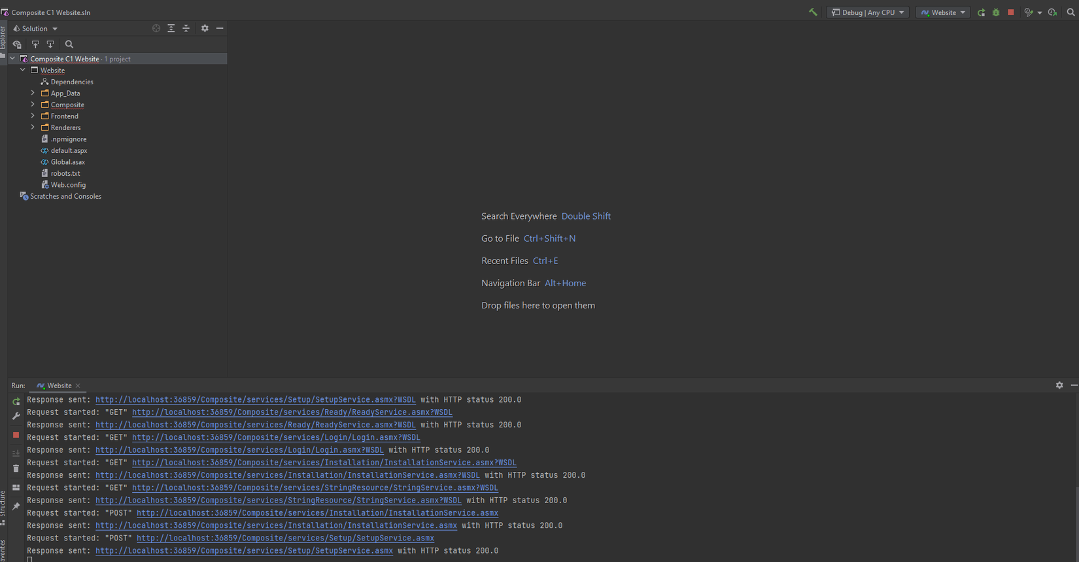1079x562 pixels.
Task: Expand the Frontend folder
Action: click(33, 116)
